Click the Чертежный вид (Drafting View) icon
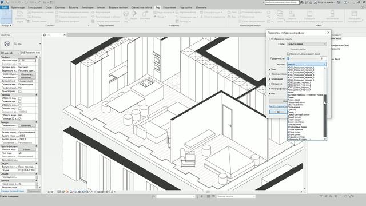Image resolution: width=366 pixels, height=206 pixels. point(177,12)
